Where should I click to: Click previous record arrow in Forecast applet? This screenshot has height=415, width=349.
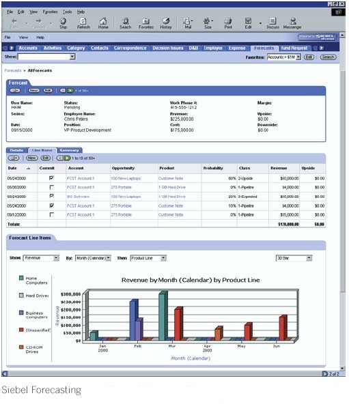[63, 91]
